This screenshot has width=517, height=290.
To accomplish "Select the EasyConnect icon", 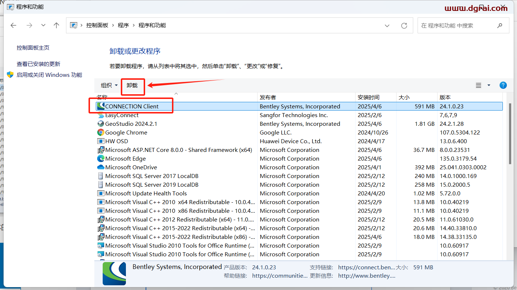I will click(x=101, y=115).
